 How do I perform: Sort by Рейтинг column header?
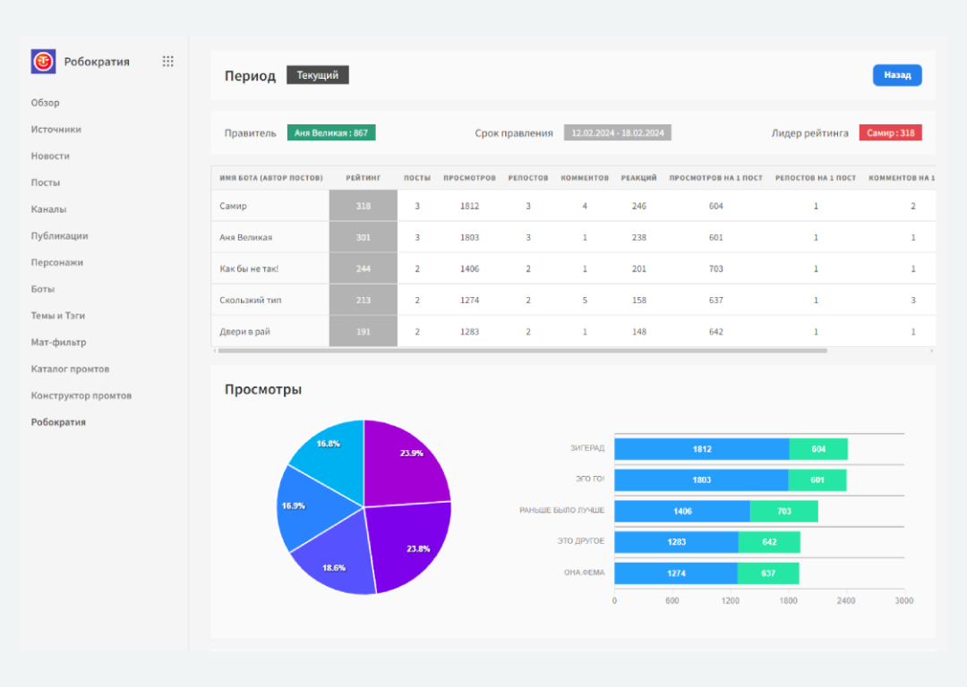pyautogui.click(x=363, y=178)
